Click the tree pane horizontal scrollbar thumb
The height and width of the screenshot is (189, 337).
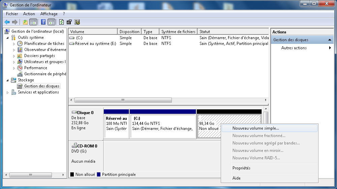click(x=31, y=175)
